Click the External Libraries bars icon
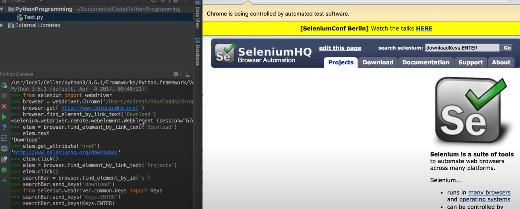Image resolution: width=520 pixels, height=209 pixels. pos(11,25)
